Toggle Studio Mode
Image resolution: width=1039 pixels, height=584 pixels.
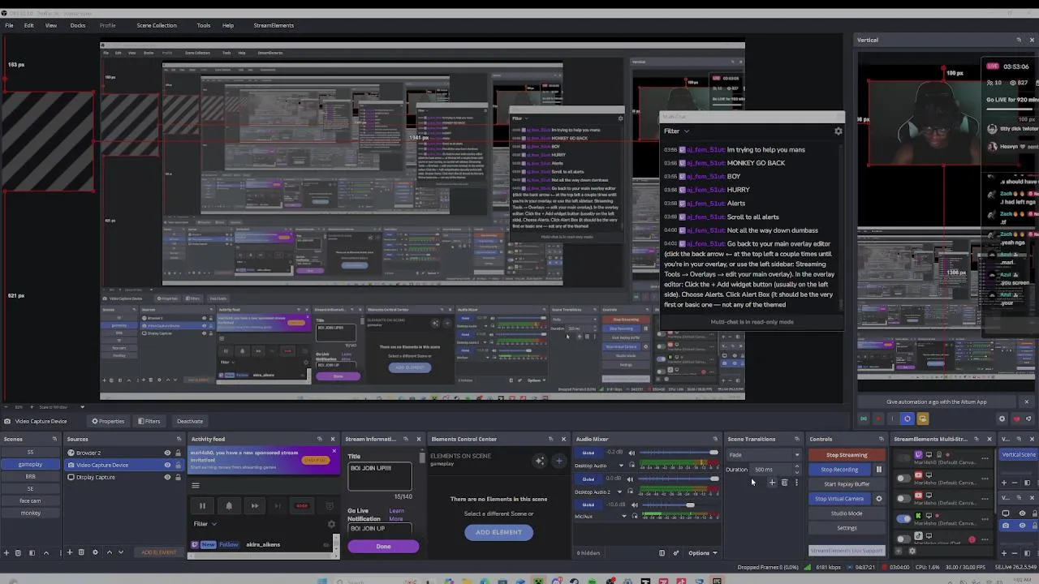pos(847,513)
